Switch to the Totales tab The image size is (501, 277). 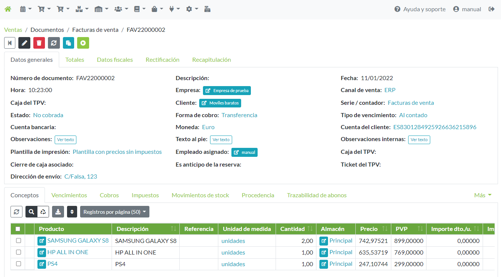pos(75,60)
